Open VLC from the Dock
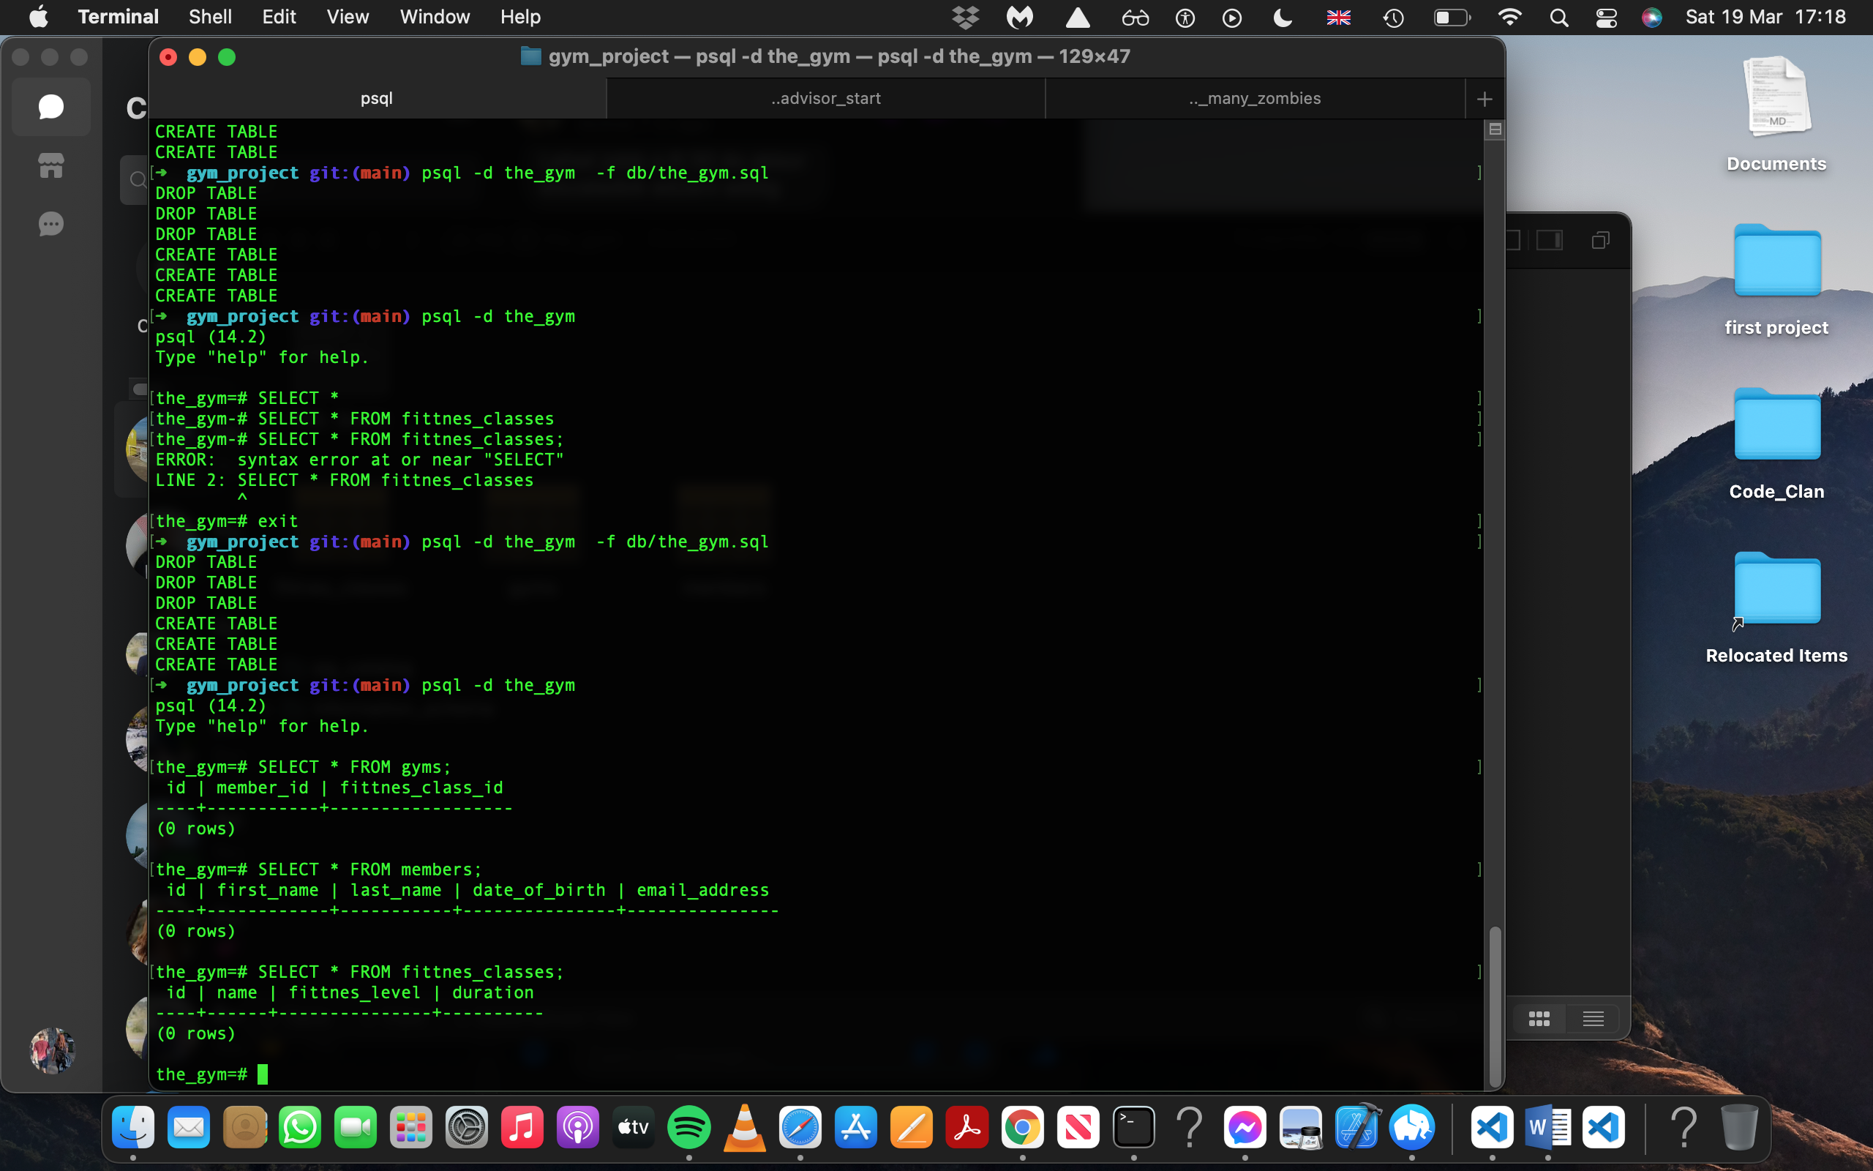 pyautogui.click(x=745, y=1127)
